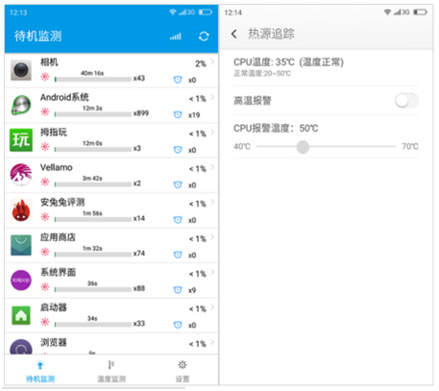Tap the CPU温度 35℃ status text
The height and width of the screenshot is (391, 439).
[288, 62]
